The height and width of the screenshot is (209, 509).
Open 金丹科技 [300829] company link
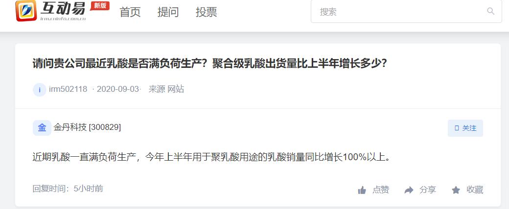[x=87, y=127]
